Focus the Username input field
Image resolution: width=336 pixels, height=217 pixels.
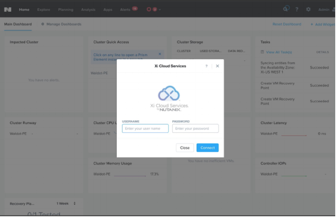click(145, 129)
